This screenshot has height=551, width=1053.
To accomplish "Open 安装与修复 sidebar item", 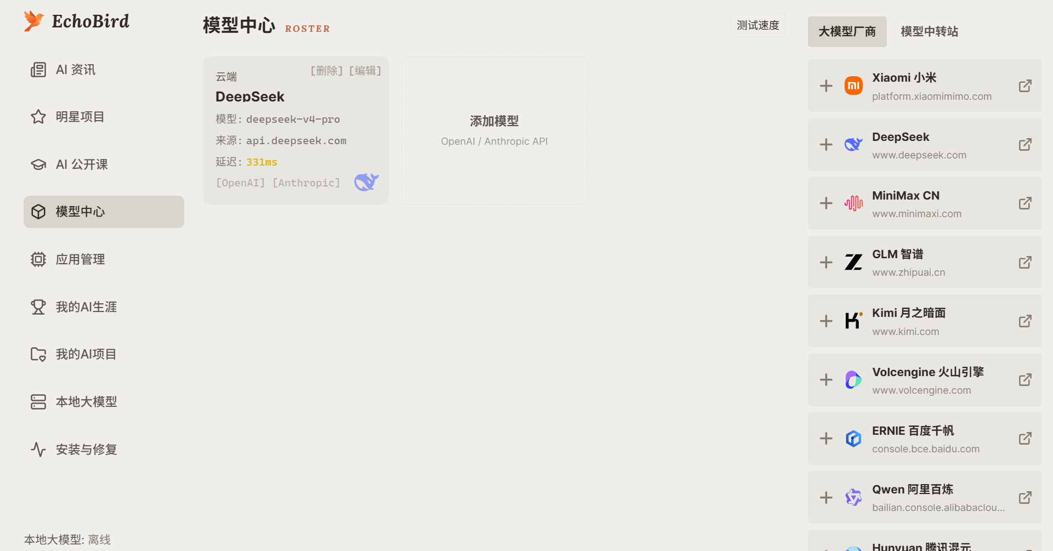I will coord(104,450).
